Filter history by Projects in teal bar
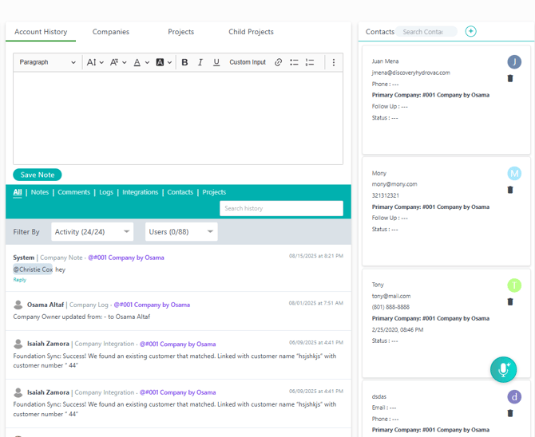This screenshot has height=437, width=535. click(x=214, y=192)
